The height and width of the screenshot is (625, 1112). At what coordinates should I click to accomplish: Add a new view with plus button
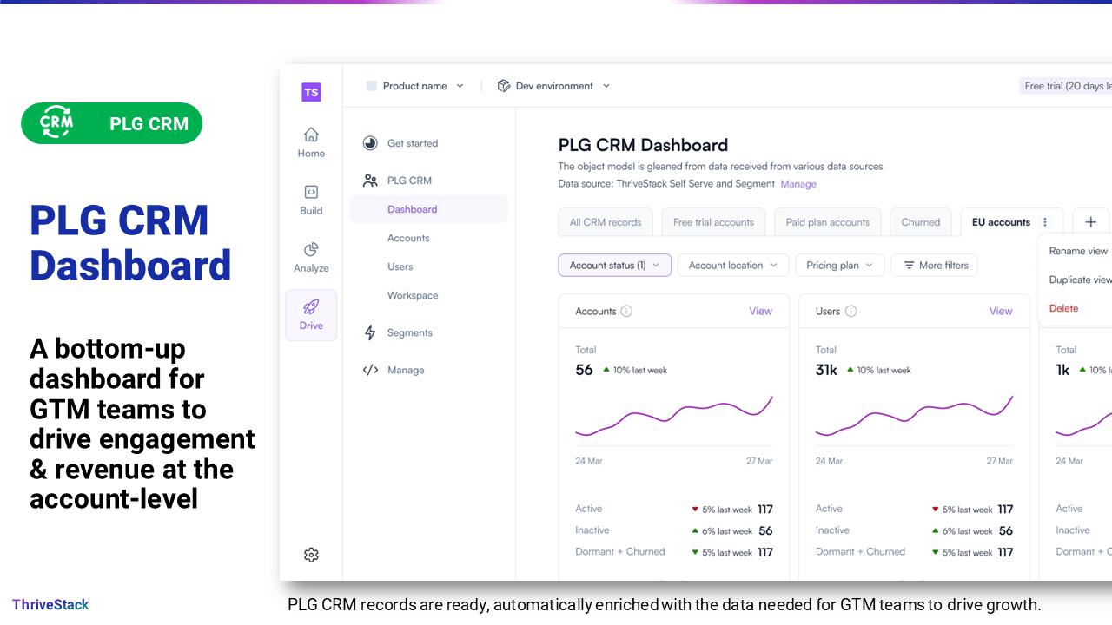[x=1091, y=222]
